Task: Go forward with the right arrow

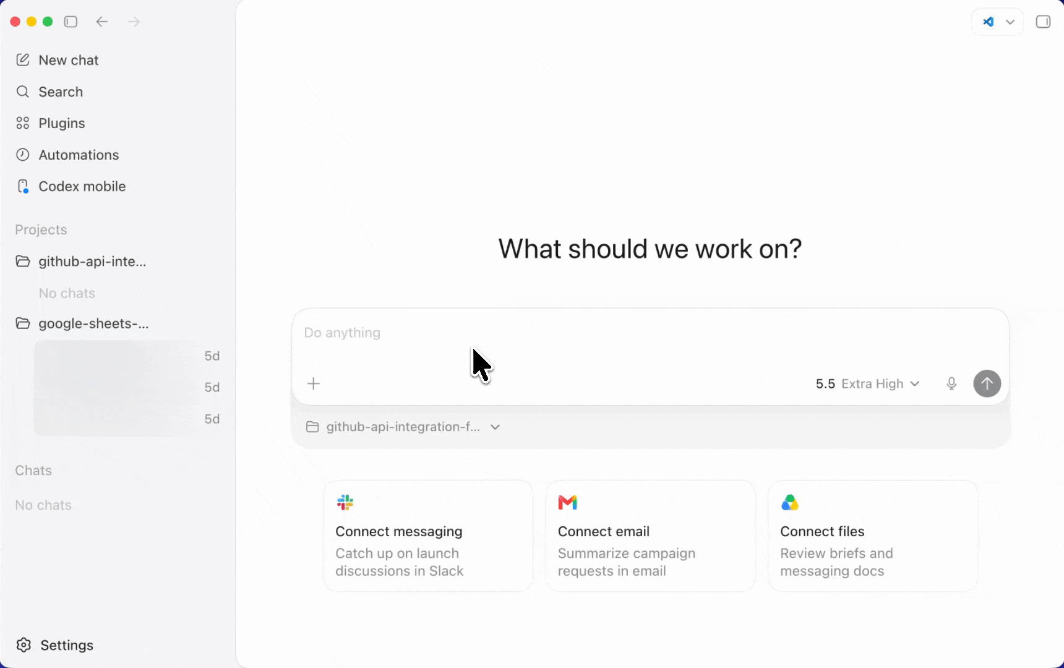Action: (134, 22)
